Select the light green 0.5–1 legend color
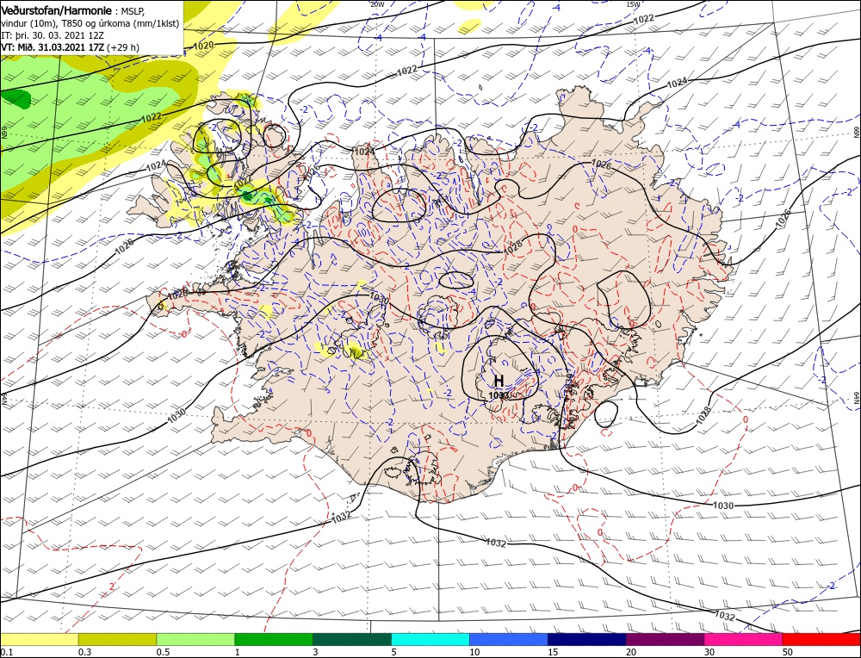 tap(195, 639)
